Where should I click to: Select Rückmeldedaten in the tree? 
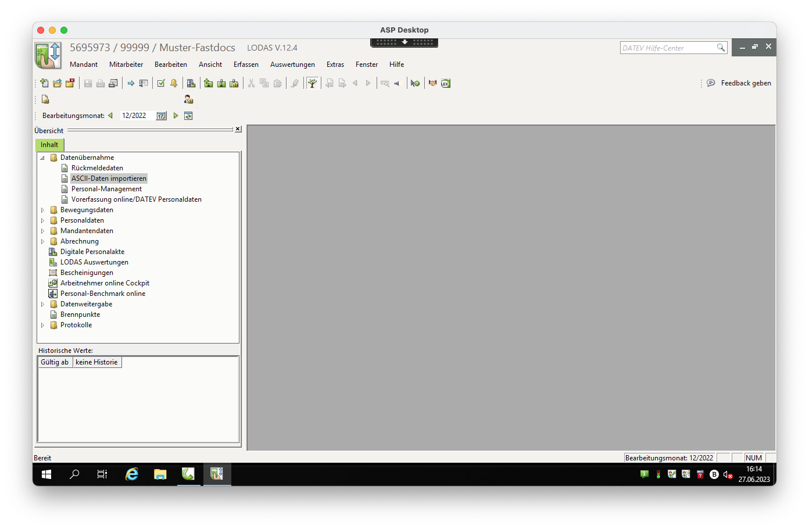[97, 168]
